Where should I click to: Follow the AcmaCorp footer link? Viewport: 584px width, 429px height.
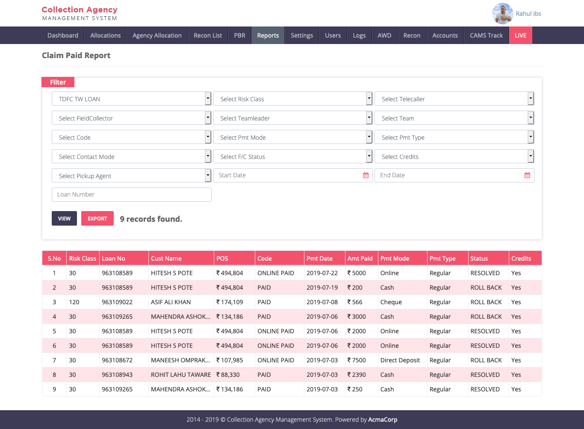coord(383,420)
